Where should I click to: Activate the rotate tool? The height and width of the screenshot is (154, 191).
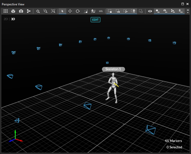(78, 11)
